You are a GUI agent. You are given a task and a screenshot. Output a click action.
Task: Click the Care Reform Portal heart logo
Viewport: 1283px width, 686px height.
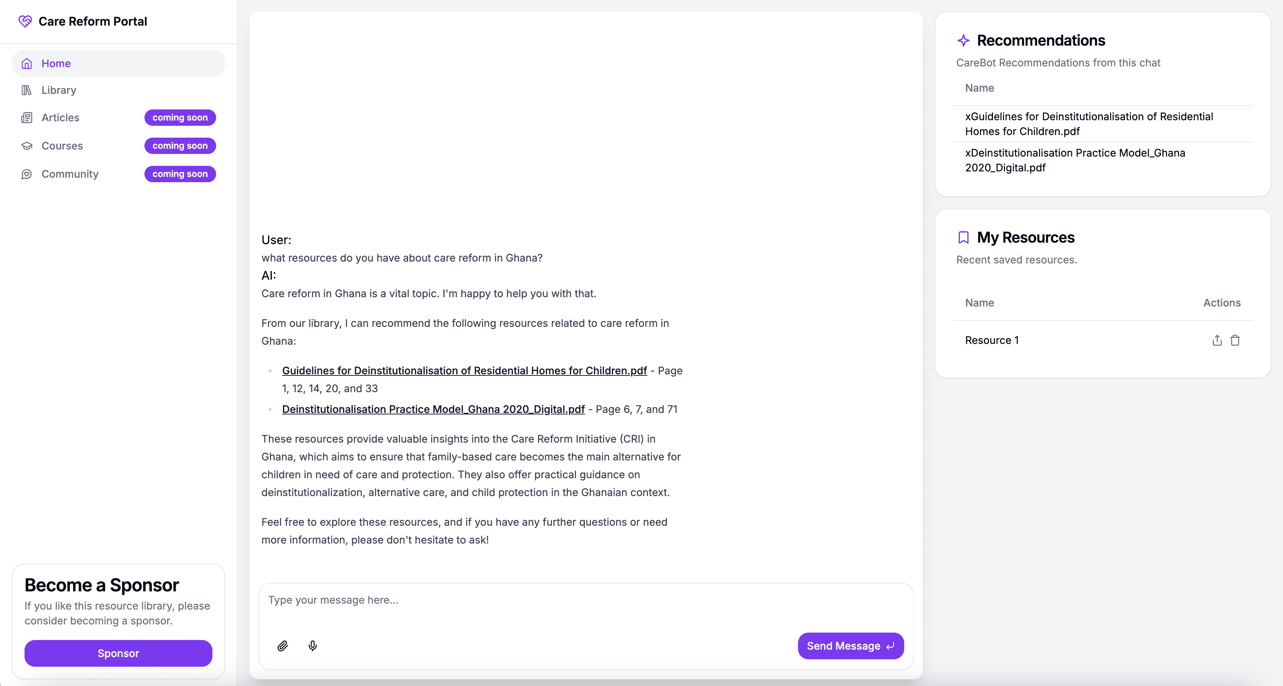(25, 22)
